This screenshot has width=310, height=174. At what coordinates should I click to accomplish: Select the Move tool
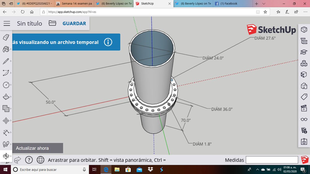6,121
